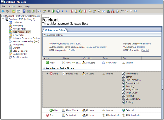Click the expand-all plus toolbar icon
Viewport: 164px width, 120px height.
point(131,11)
